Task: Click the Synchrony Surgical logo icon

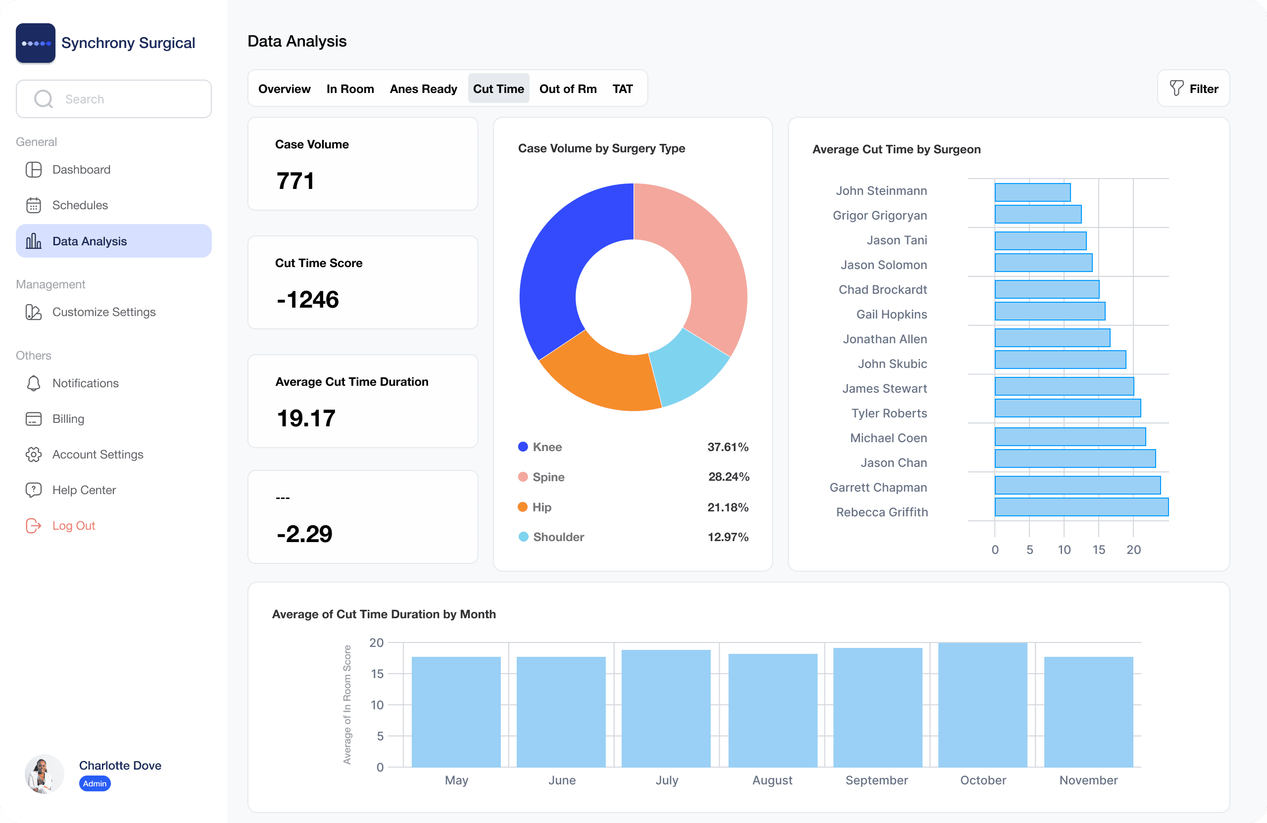Action: point(36,43)
